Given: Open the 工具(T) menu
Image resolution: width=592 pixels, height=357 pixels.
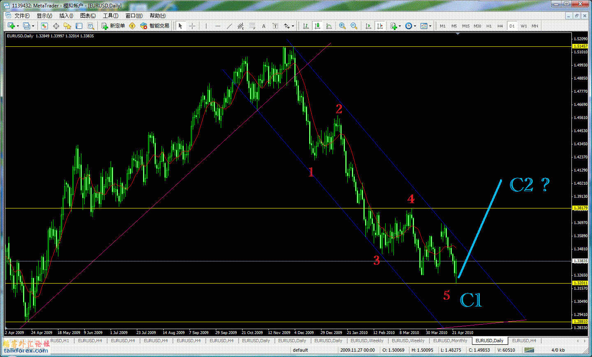Looking at the screenshot, I should pyautogui.click(x=111, y=16).
